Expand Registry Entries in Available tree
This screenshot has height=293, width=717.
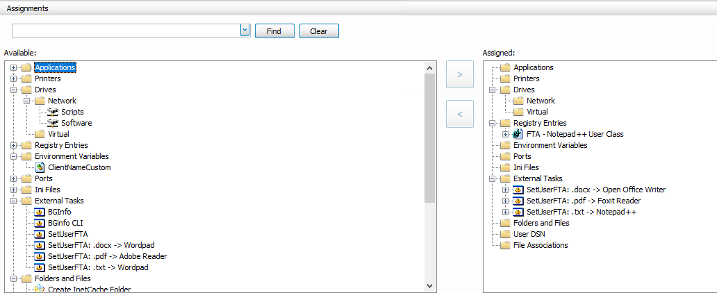pos(13,145)
